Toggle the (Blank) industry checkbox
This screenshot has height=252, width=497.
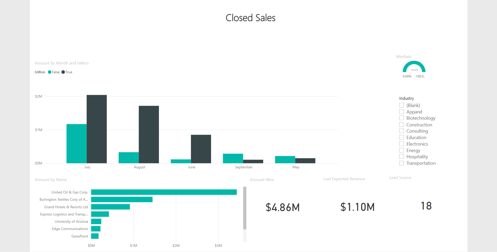(402, 105)
